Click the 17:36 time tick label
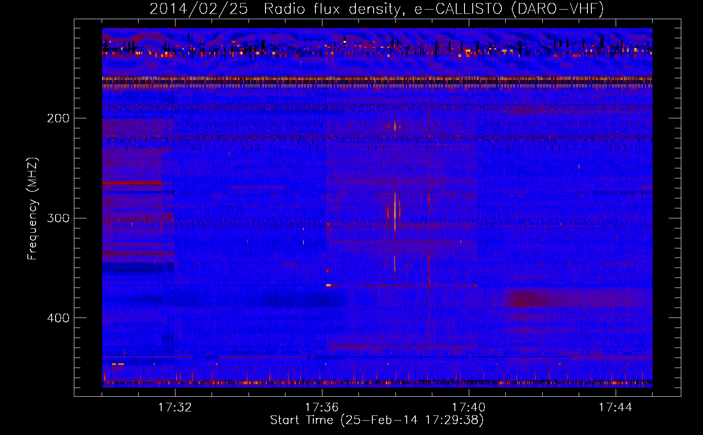 [322, 408]
